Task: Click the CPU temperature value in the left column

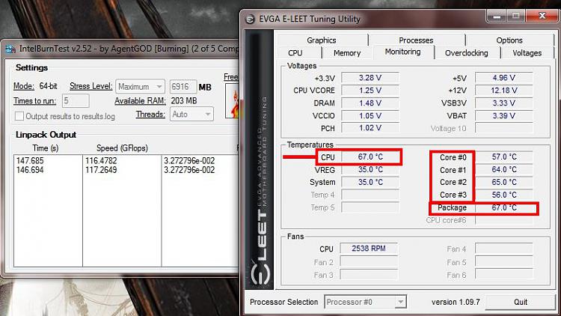Action: (x=370, y=157)
